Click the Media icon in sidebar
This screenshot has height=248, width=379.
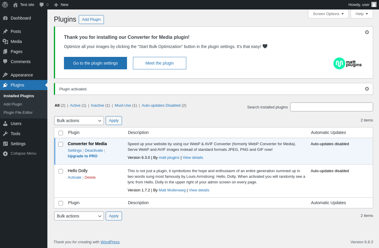click(x=5, y=41)
